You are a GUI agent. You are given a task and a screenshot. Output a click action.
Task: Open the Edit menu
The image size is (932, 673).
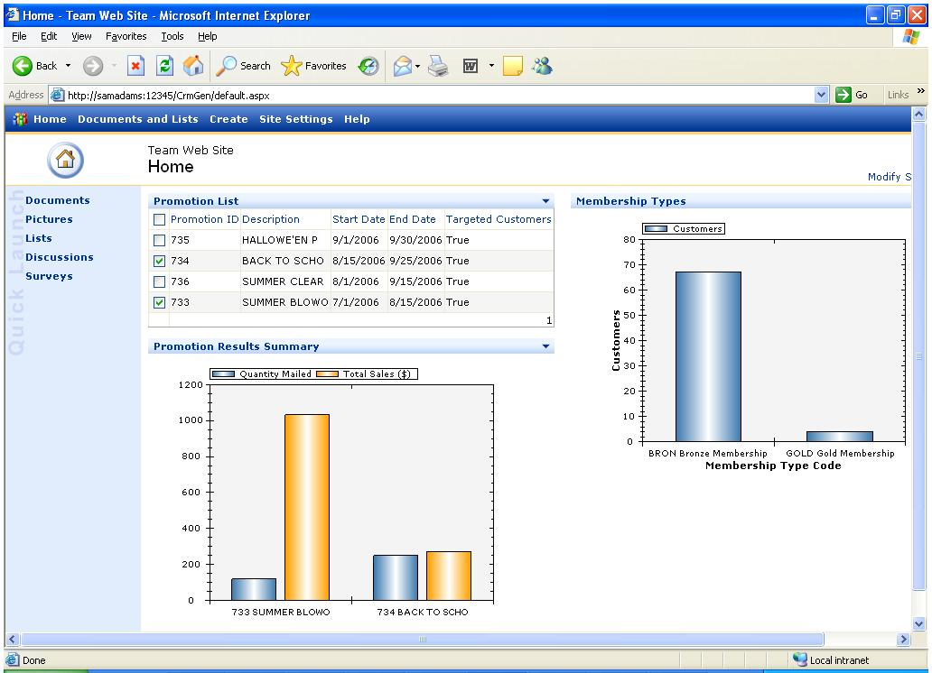click(49, 36)
